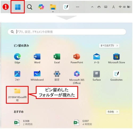Viewport: 133px width, 129px height.
Task: Launch Word from pinned apps
Action: point(37,59)
